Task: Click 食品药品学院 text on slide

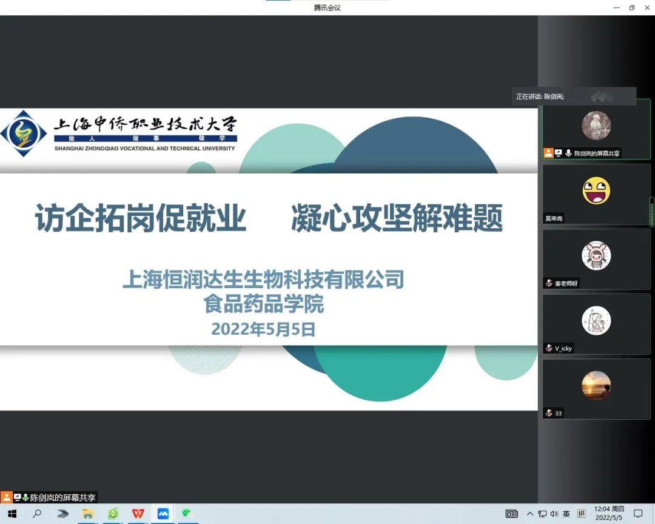Action: (264, 304)
